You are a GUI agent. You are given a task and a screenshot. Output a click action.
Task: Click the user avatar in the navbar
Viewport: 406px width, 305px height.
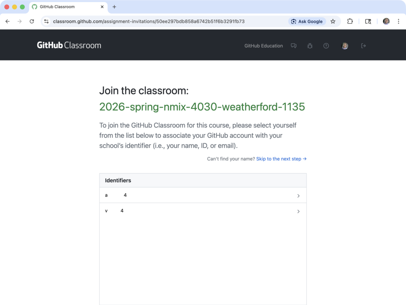[345, 46]
